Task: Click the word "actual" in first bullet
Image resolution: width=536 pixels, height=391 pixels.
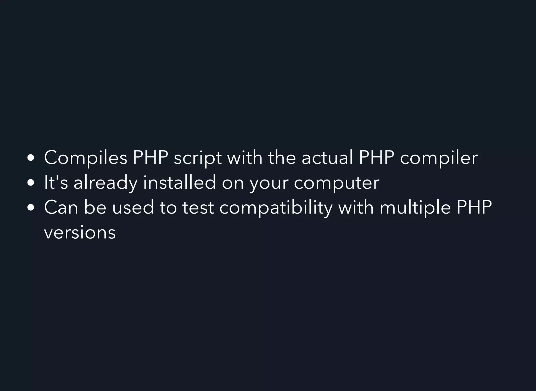Action: point(327,158)
